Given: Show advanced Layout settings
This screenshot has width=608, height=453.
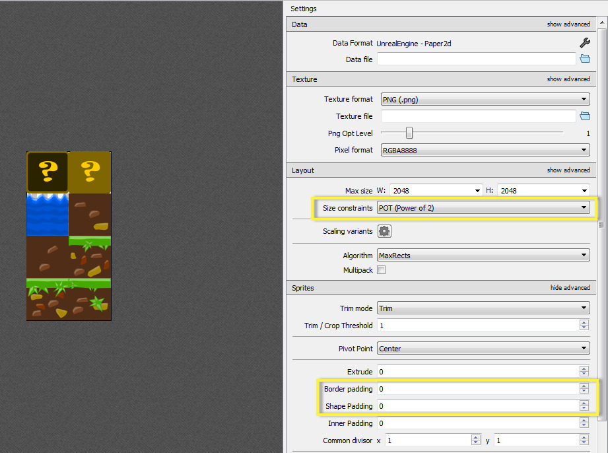Looking at the screenshot, I should tap(568, 170).
